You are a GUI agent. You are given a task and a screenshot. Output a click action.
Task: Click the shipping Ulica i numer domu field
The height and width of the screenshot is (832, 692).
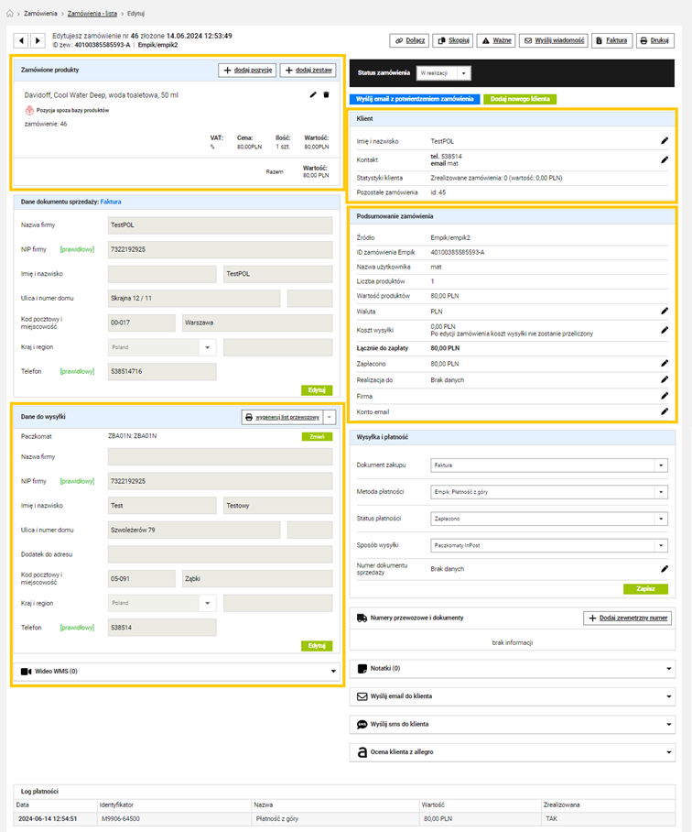[194, 530]
